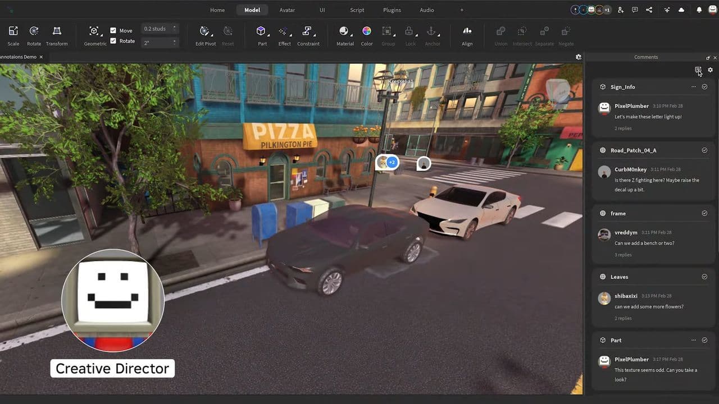
Task: Activate the Edit Pivot tool
Action: [205, 34]
